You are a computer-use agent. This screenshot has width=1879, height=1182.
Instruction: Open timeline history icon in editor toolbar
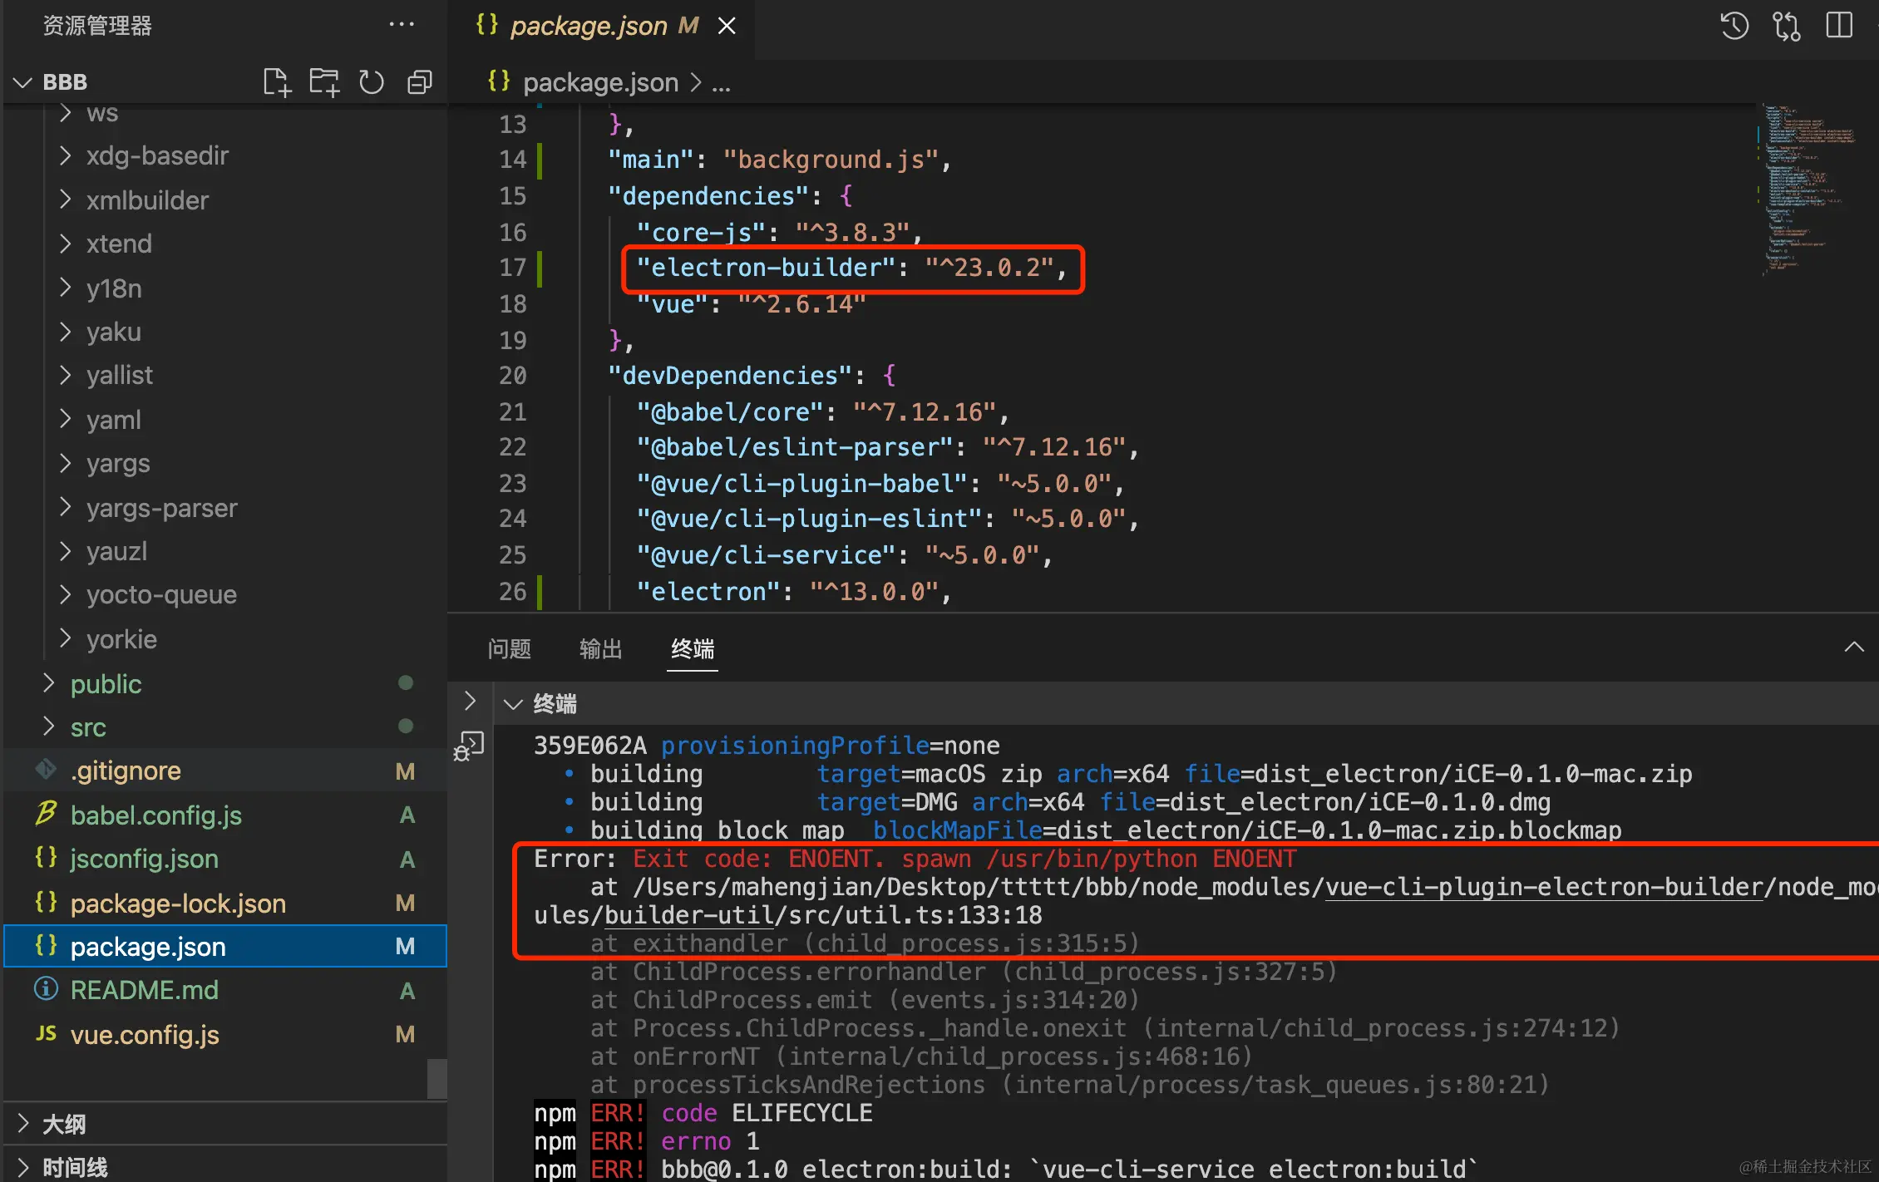click(x=1734, y=26)
